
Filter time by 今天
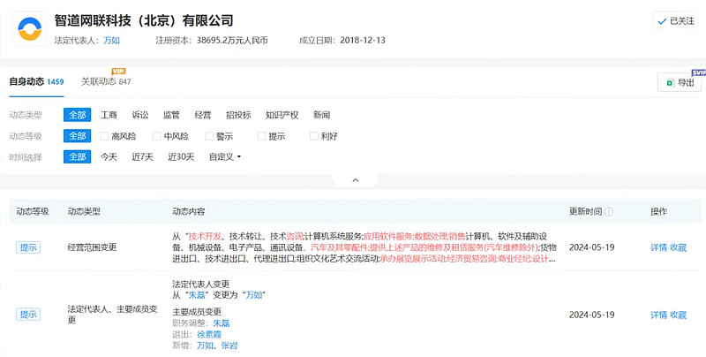109,157
